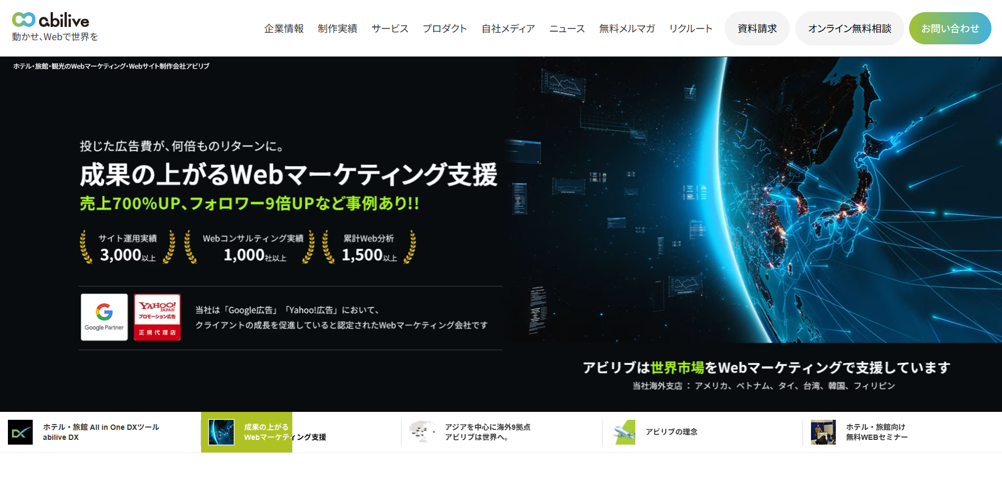Viewport: 1002px width, 480px height.
Task: Expand the プロダクト navigation menu
Action: pos(445,29)
